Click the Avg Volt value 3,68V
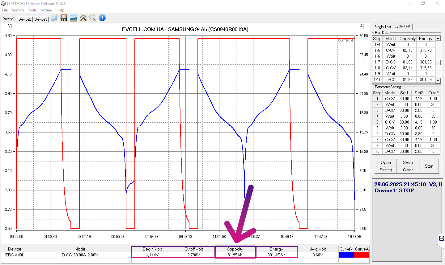This screenshot has height=265, width=445. pyautogui.click(x=318, y=255)
